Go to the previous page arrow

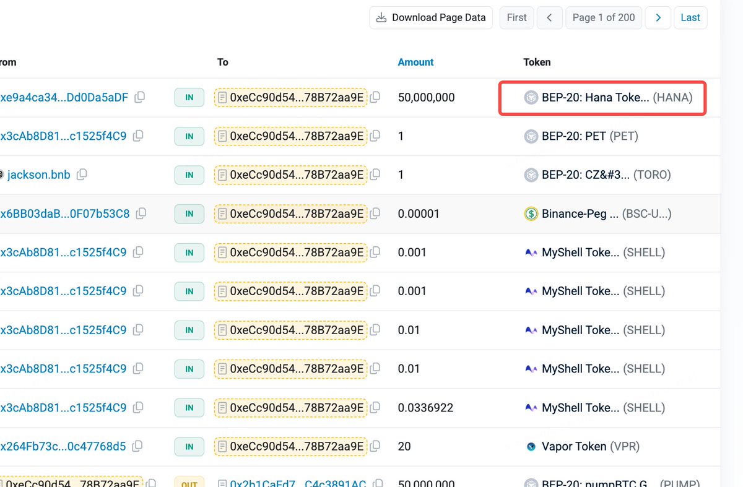tap(549, 17)
